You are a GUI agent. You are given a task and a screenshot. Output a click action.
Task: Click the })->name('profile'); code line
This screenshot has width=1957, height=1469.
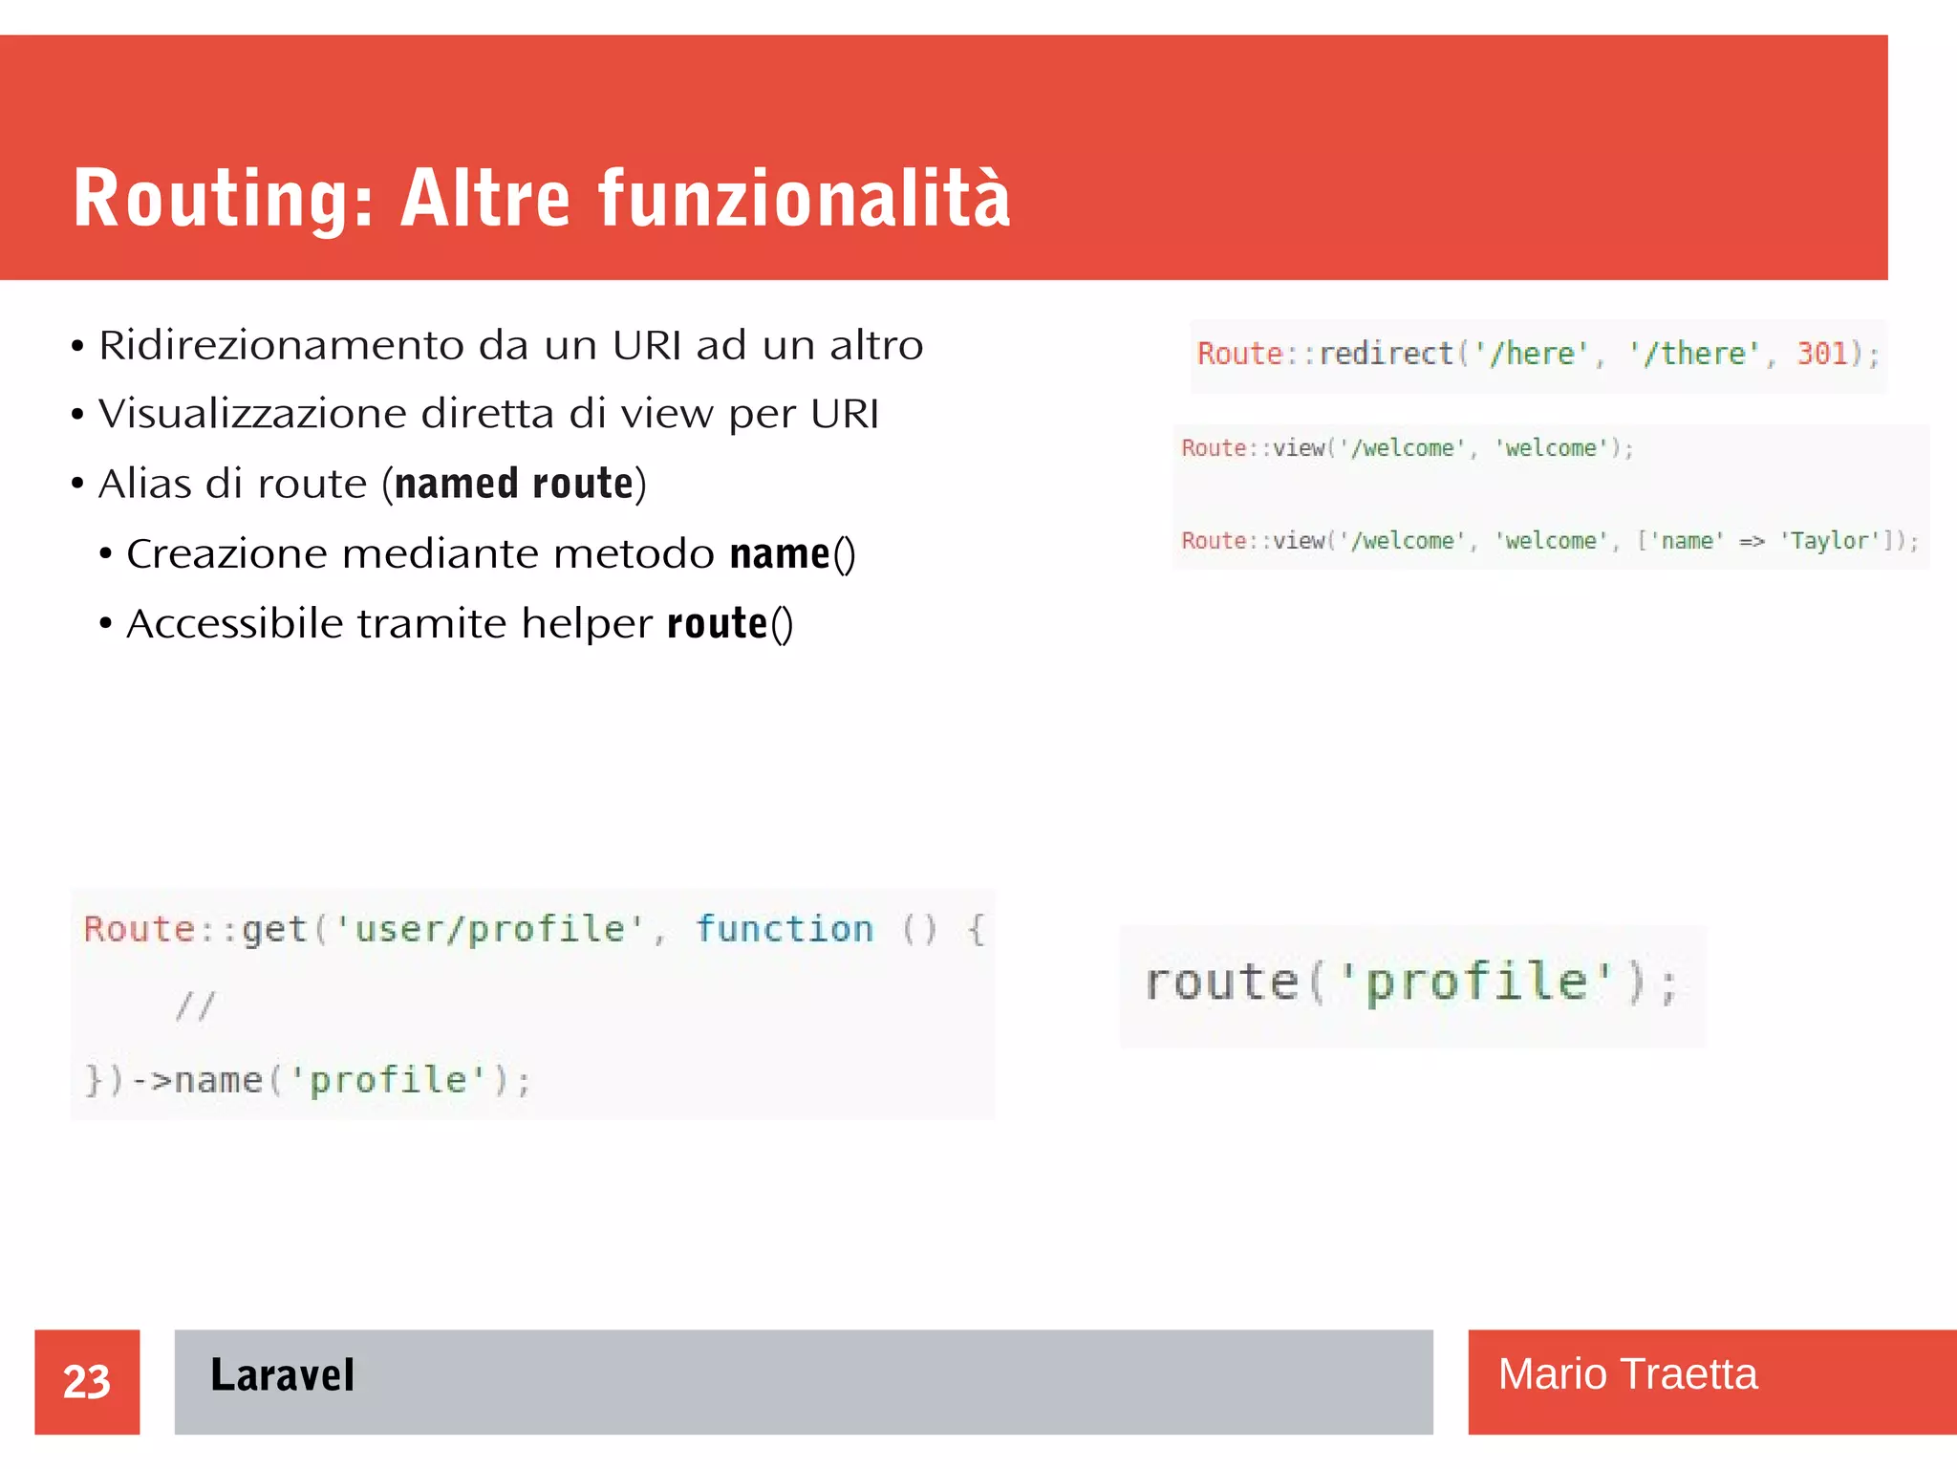pyautogui.click(x=307, y=1081)
